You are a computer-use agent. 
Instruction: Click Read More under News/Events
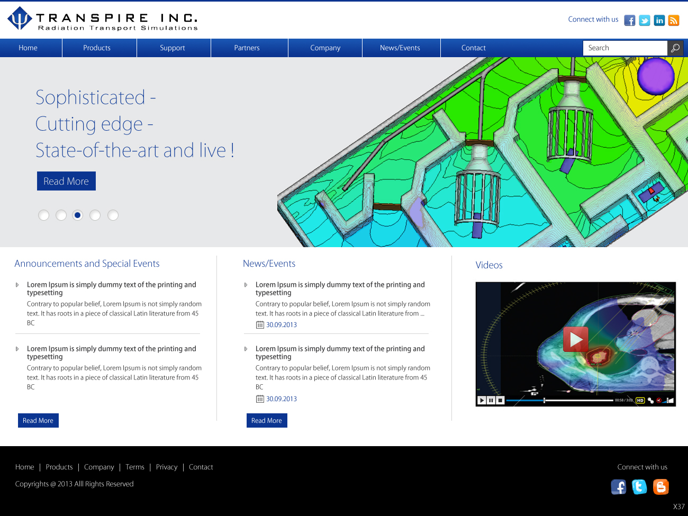(x=267, y=420)
